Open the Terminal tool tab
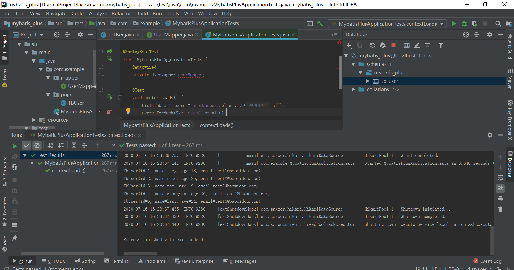 117,261
